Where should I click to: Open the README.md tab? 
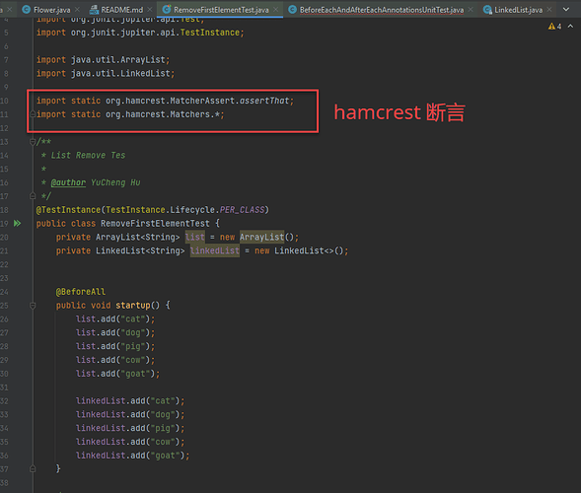(x=122, y=10)
